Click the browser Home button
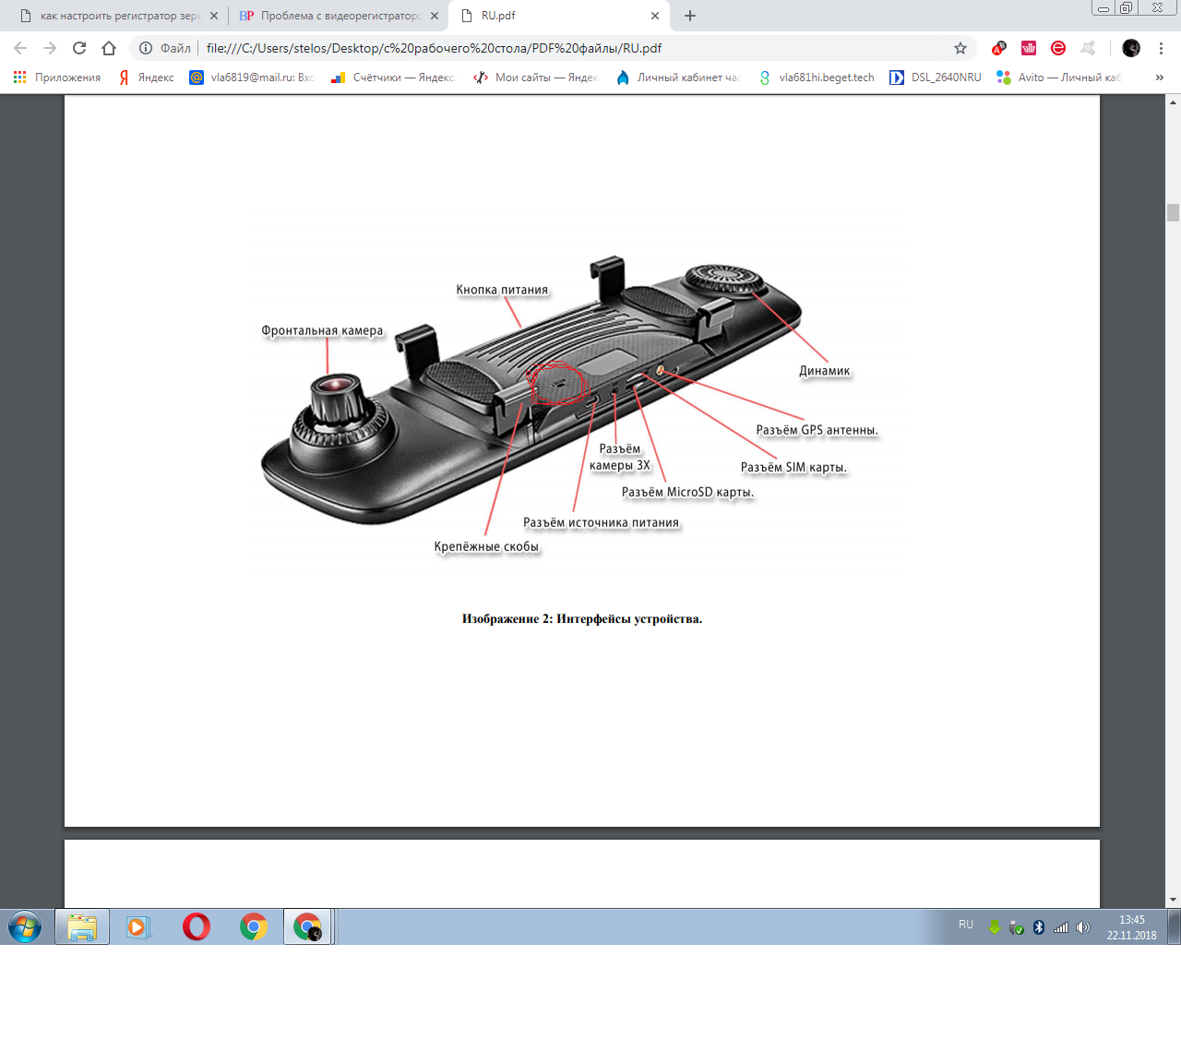1181x1063 pixels. pyautogui.click(x=109, y=48)
